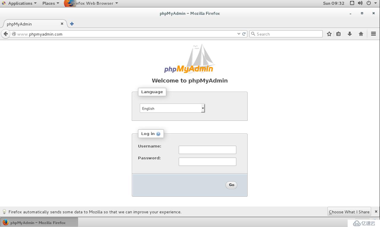Bookmark this page with the star icon
Image resolution: width=380 pixels, height=227 pixels.
(x=329, y=34)
